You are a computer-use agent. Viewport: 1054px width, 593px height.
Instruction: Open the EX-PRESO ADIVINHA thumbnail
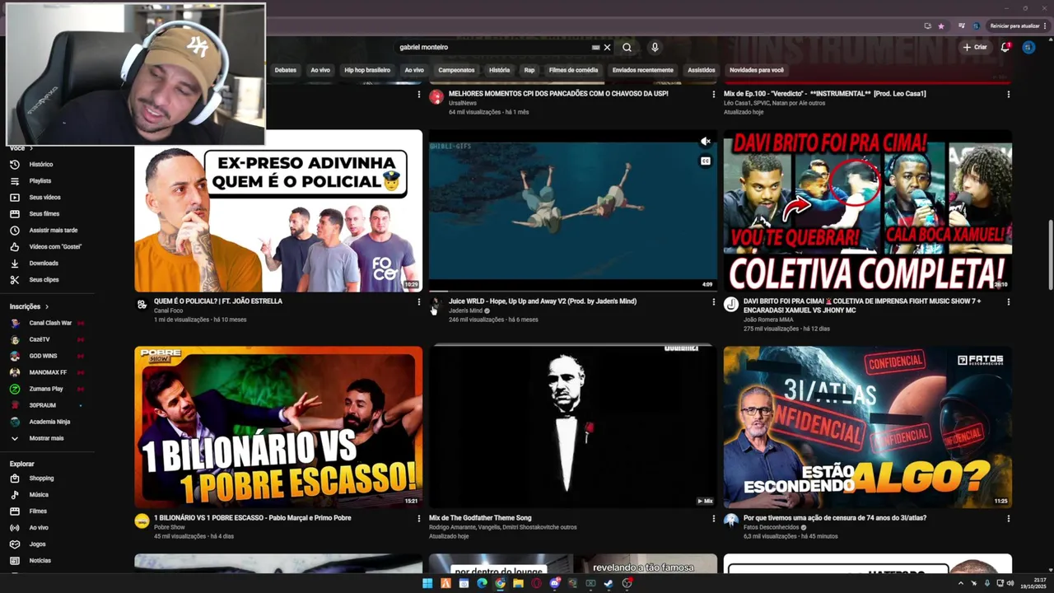pos(278,211)
